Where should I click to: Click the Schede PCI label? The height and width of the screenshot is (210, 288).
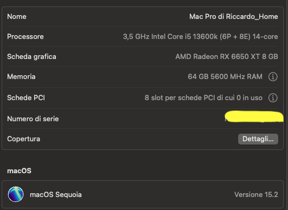[x=26, y=97]
